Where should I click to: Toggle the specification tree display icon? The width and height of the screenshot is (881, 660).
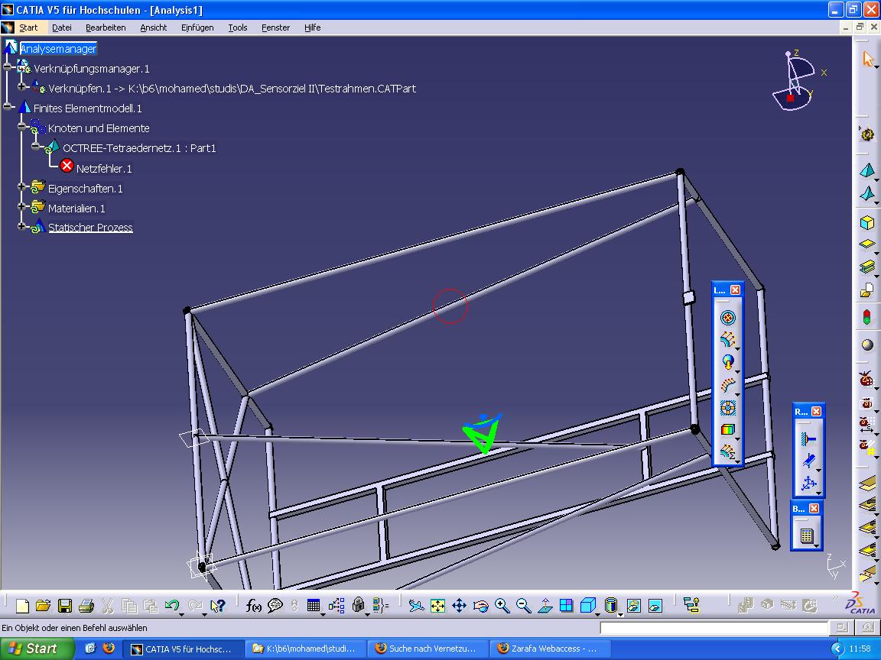click(691, 606)
